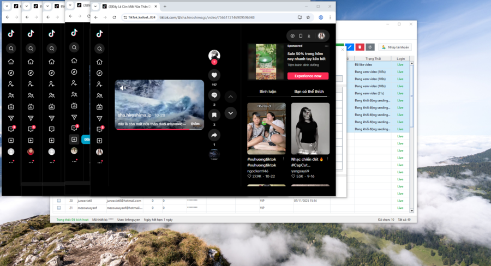Click the share arrow icon on video
Image resolution: width=491 pixels, height=266 pixels.
pos(214,135)
